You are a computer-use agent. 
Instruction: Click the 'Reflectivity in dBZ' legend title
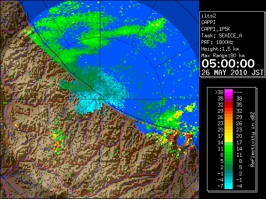(253, 139)
